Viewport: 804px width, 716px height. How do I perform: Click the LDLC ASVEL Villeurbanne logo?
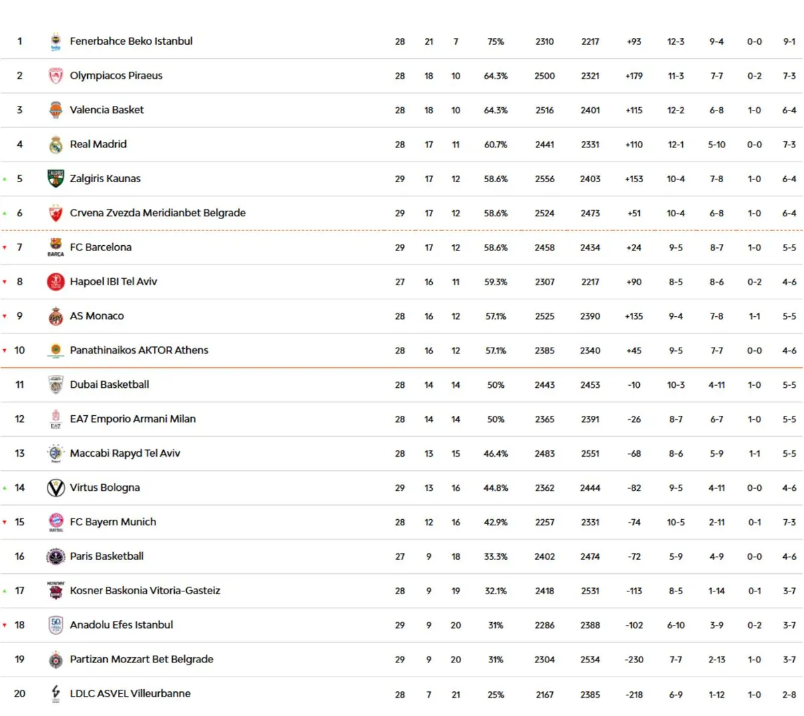pos(56,693)
